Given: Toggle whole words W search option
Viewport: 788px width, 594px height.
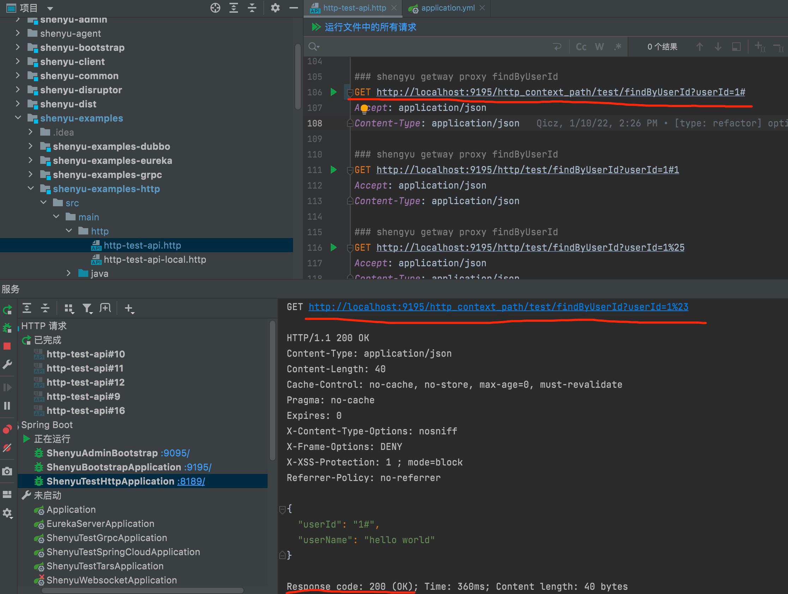Looking at the screenshot, I should pos(599,47).
